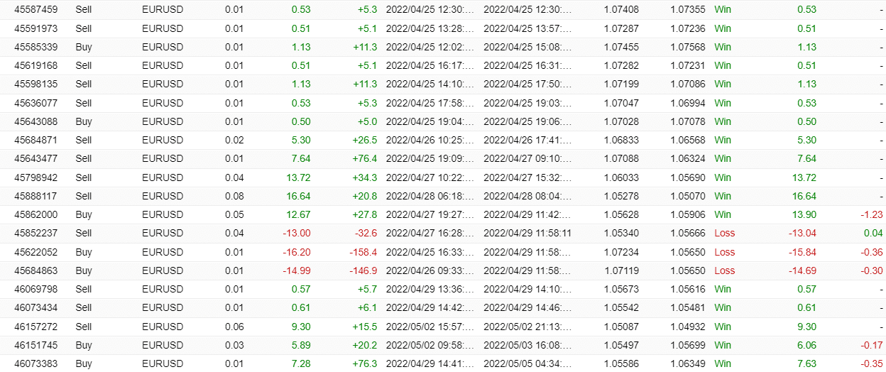The height and width of the screenshot is (372, 886).
Task: Click ticket number 45587459
Action: point(36,10)
